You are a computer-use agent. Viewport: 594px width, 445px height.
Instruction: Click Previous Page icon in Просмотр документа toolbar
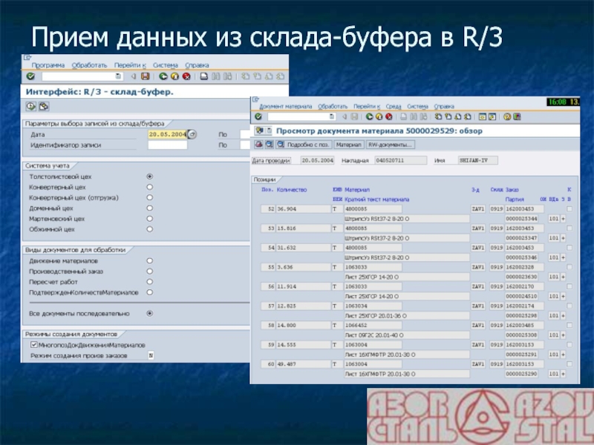pos(448,116)
